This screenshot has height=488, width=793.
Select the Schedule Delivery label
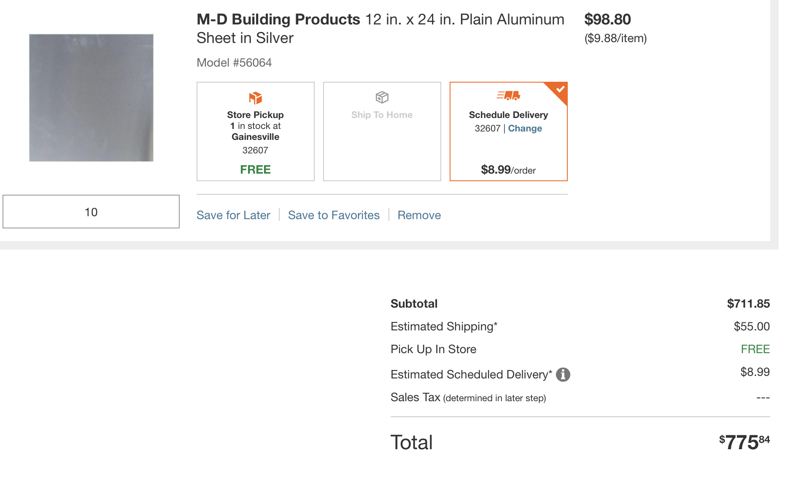pos(508,115)
